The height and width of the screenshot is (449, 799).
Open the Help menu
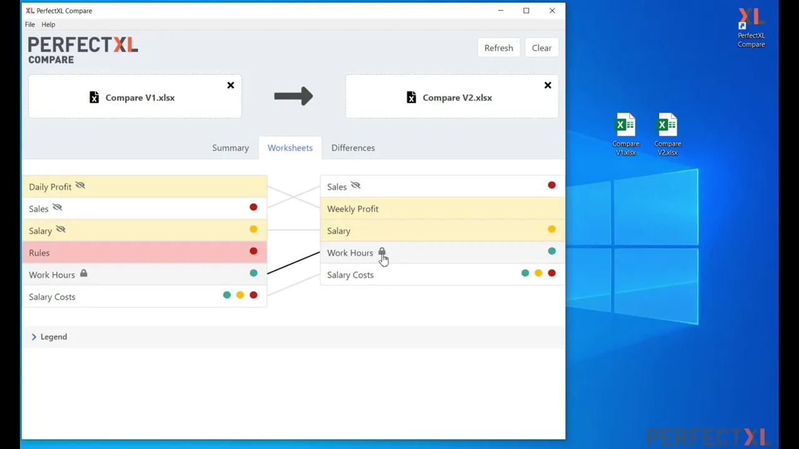[x=48, y=24]
